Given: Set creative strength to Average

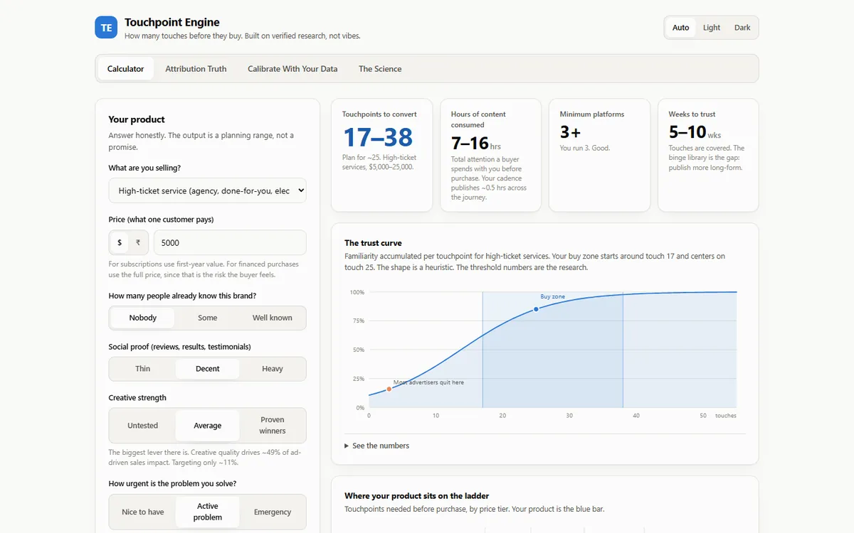Looking at the screenshot, I should (208, 426).
